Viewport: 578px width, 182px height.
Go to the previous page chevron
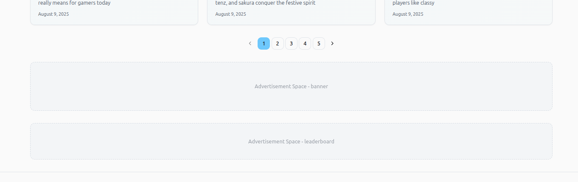(x=250, y=43)
